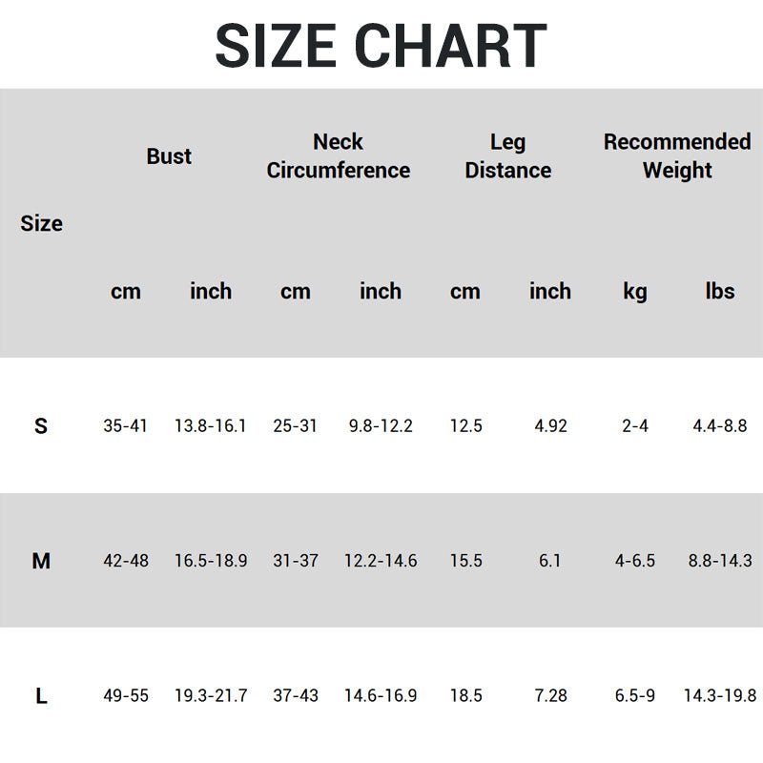Select the 15.5 leg distance value
Viewport: 763px width, 763px height.
pyautogui.click(x=465, y=562)
